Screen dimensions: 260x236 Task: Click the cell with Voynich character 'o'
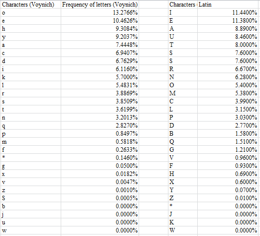pyautogui.click(x=31, y=13)
